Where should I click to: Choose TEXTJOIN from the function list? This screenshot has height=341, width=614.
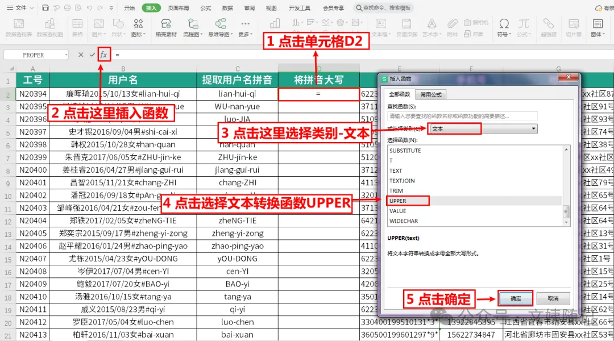pyautogui.click(x=474, y=181)
